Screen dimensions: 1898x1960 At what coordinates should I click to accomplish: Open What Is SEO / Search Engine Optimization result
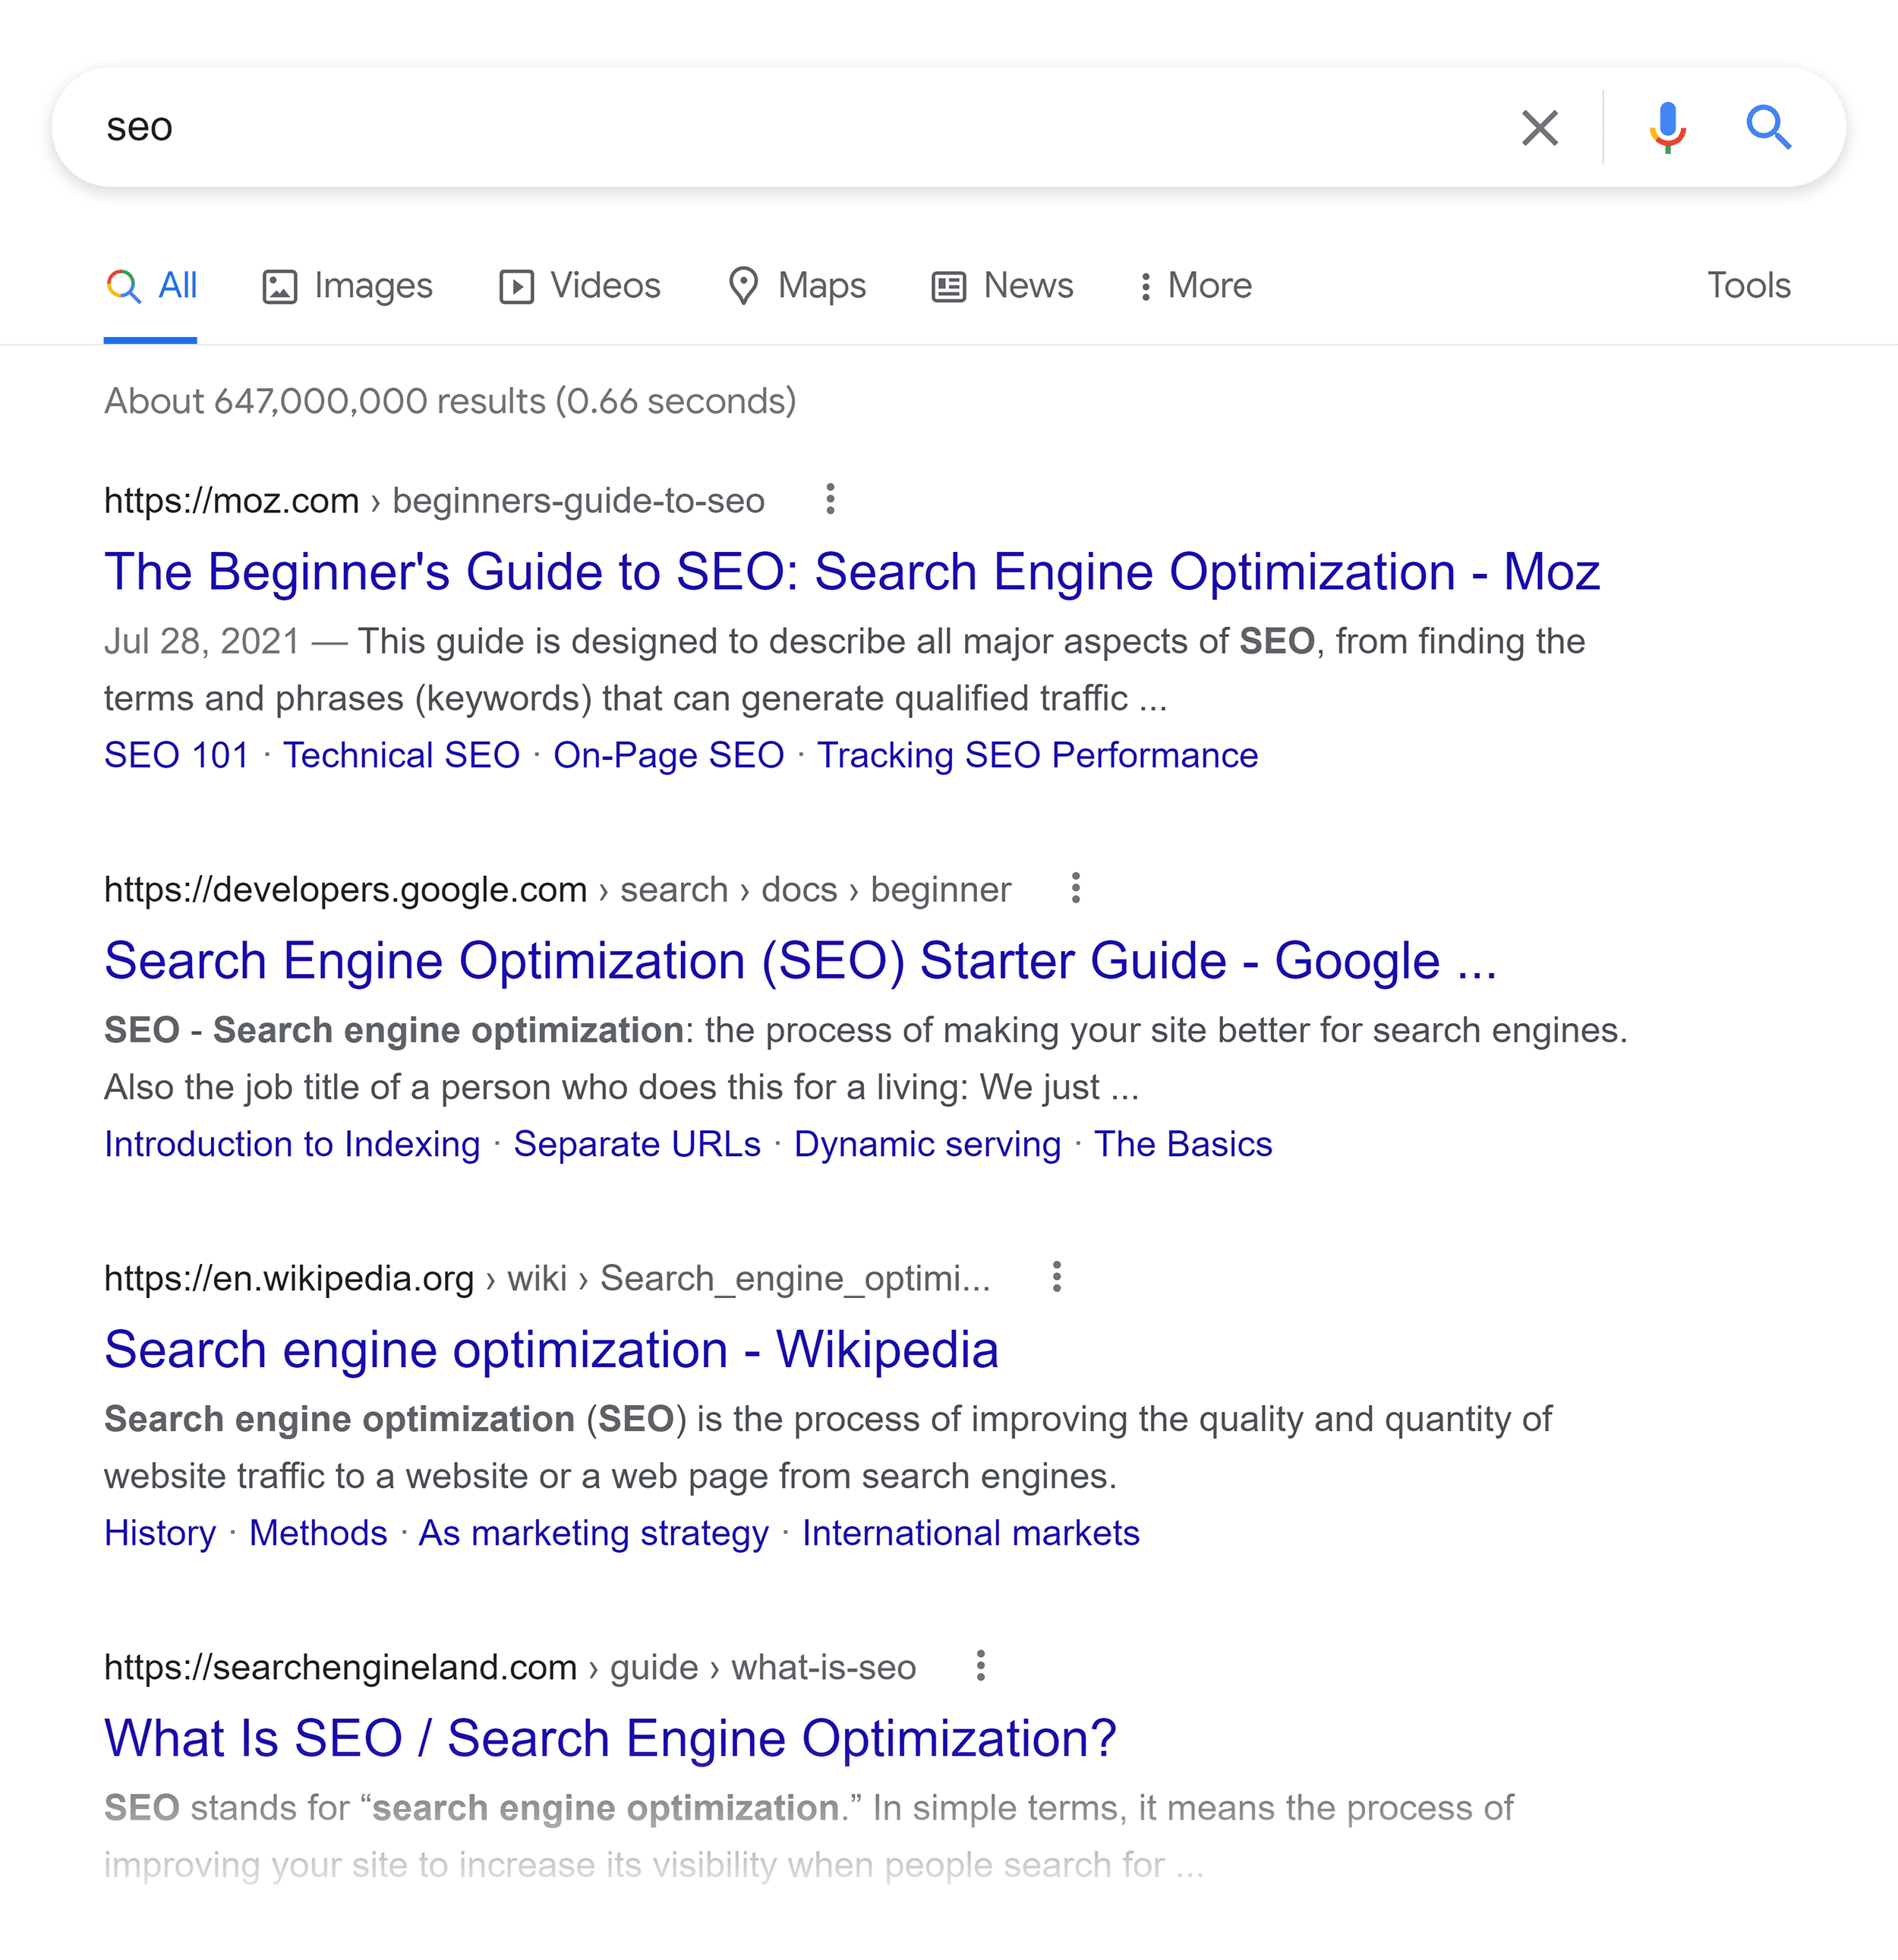pyautogui.click(x=610, y=1739)
